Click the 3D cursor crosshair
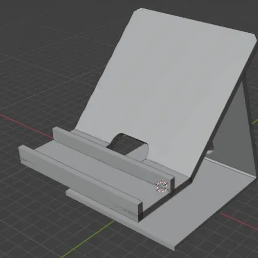The height and width of the screenshot is (258, 258). point(162,187)
